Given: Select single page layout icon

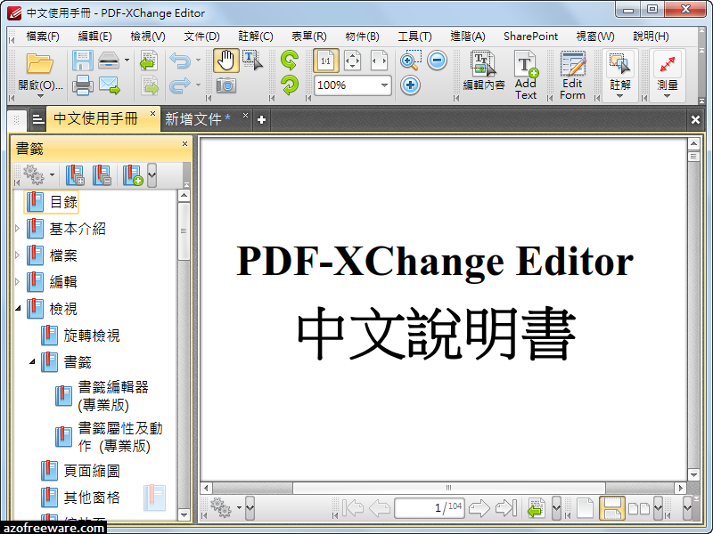Looking at the screenshot, I should (586, 507).
